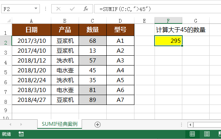The height and width of the screenshot is (139, 221).
Task: Click quantity cell 13
Action: coord(93,51)
